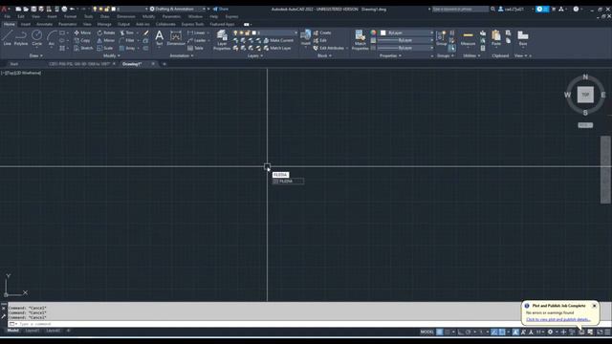Toggle MODEL space button in status bar

427,332
